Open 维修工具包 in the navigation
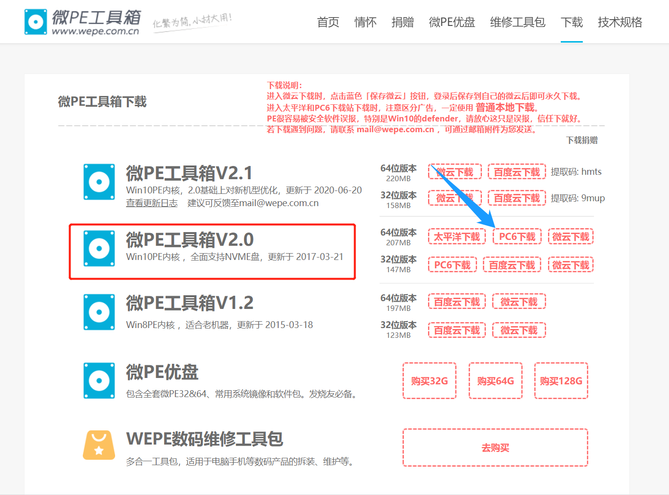669x495 pixels. point(518,22)
